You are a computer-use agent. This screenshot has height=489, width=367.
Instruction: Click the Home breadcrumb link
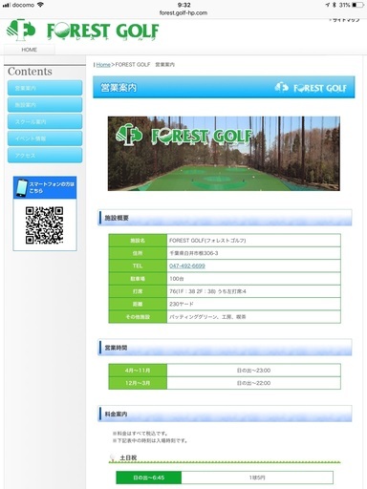(x=103, y=65)
